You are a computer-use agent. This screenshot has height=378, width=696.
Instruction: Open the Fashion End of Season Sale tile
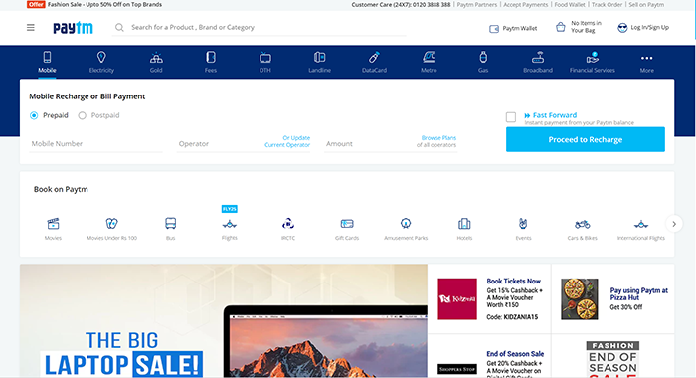[613, 357]
